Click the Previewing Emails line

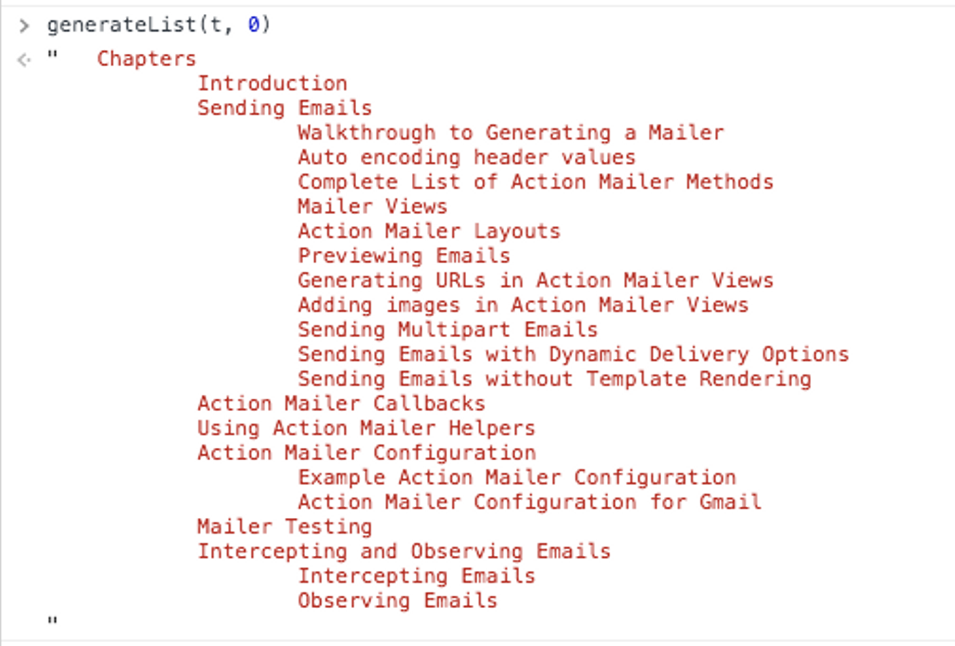[x=404, y=255]
